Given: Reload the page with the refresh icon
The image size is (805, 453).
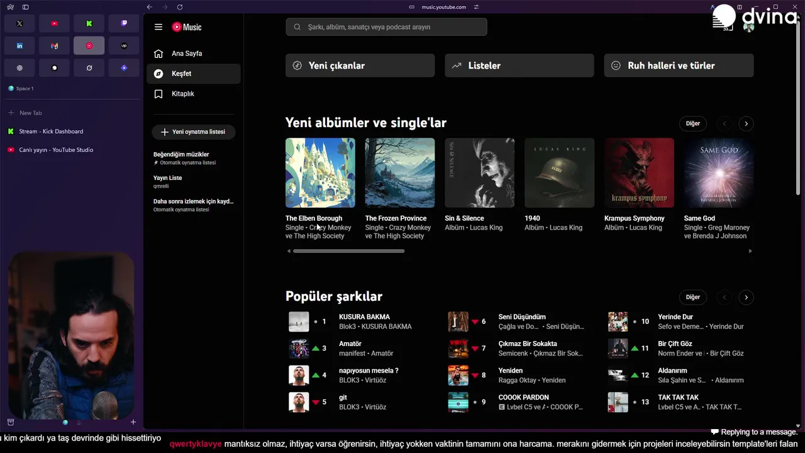Looking at the screenshot, I should tap(180, 7).
